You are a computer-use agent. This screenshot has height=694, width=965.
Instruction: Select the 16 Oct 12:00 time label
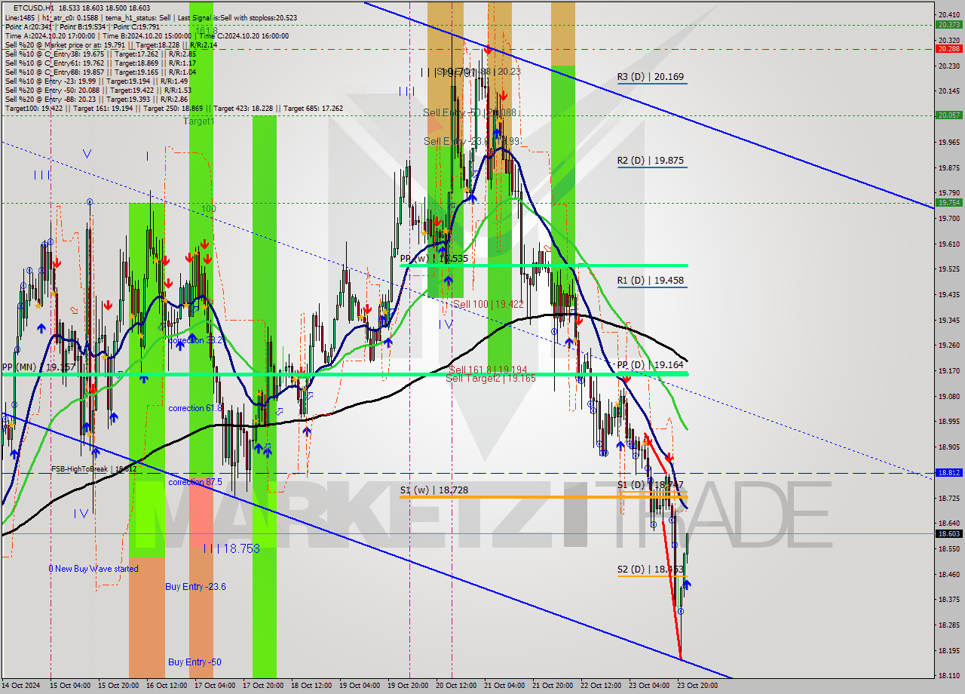(x=168, y=686)
